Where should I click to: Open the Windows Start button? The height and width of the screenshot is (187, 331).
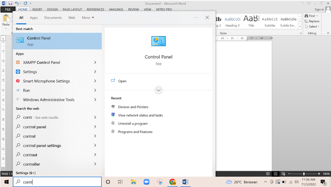click(7, 182)
